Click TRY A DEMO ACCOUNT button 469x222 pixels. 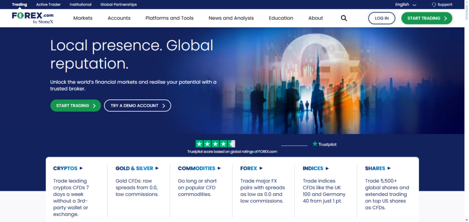[137, 105]
